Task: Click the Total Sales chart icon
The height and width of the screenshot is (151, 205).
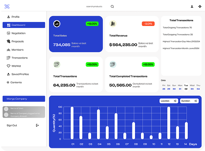Action: pyautogui.click(x=57, y=24)
